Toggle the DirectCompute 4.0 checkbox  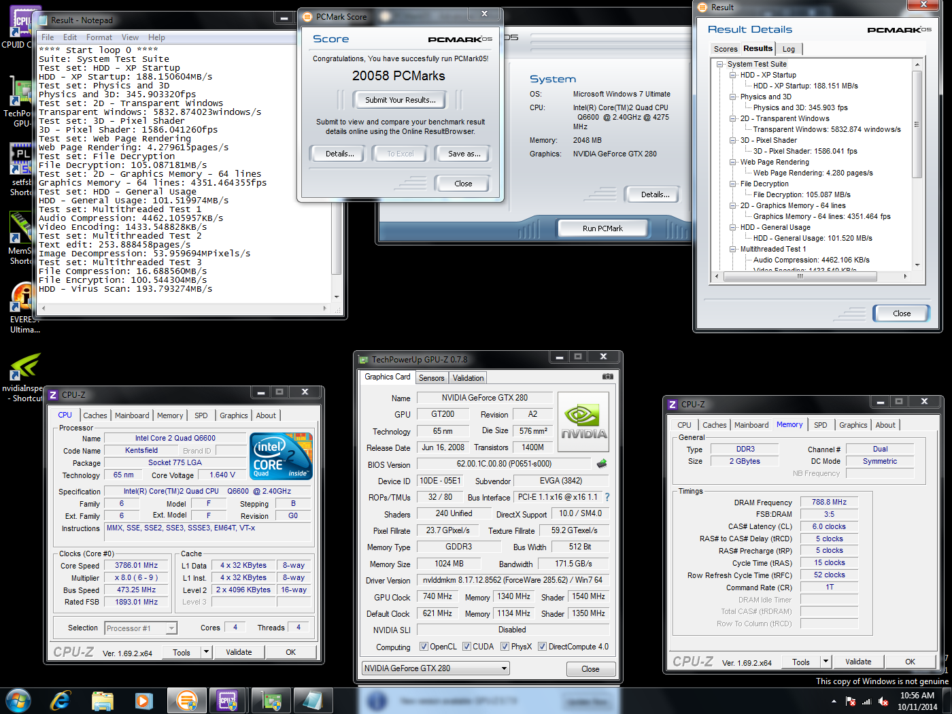542,647
